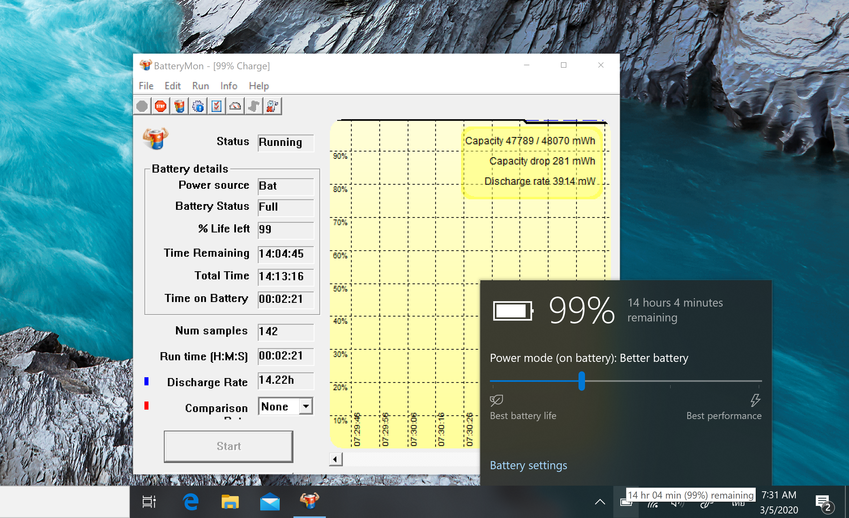
Task: Click the 14 hours 4 minutes remaining text
Action: 675,310
